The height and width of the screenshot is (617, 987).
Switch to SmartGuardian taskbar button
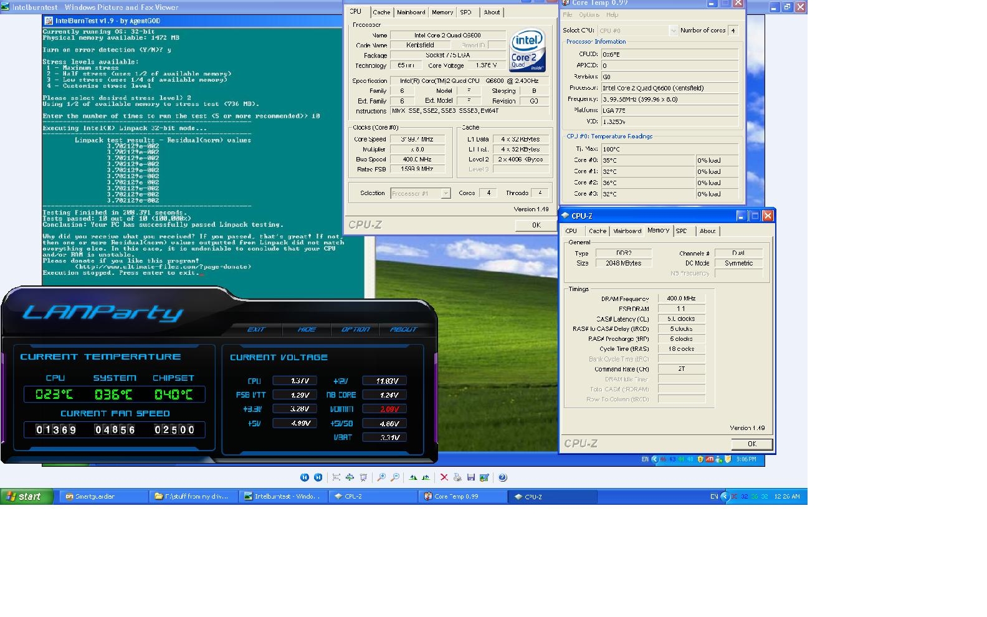point(103,497)
